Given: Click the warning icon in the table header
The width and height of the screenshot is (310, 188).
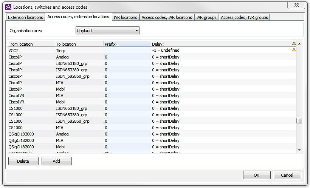Looking at the screenshot, I should (x=294, y=44).
